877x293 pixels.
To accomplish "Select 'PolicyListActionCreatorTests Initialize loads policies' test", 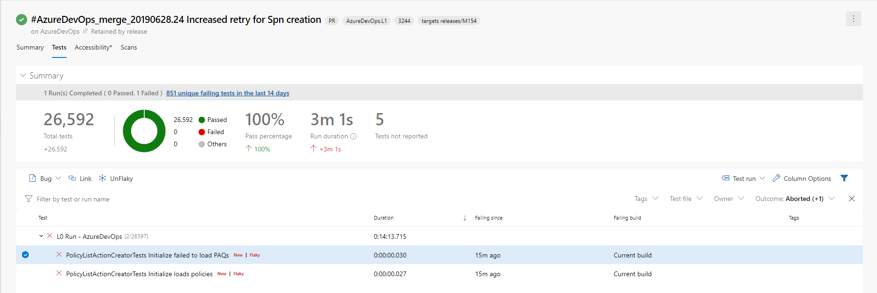I will [x=139, y=274].
